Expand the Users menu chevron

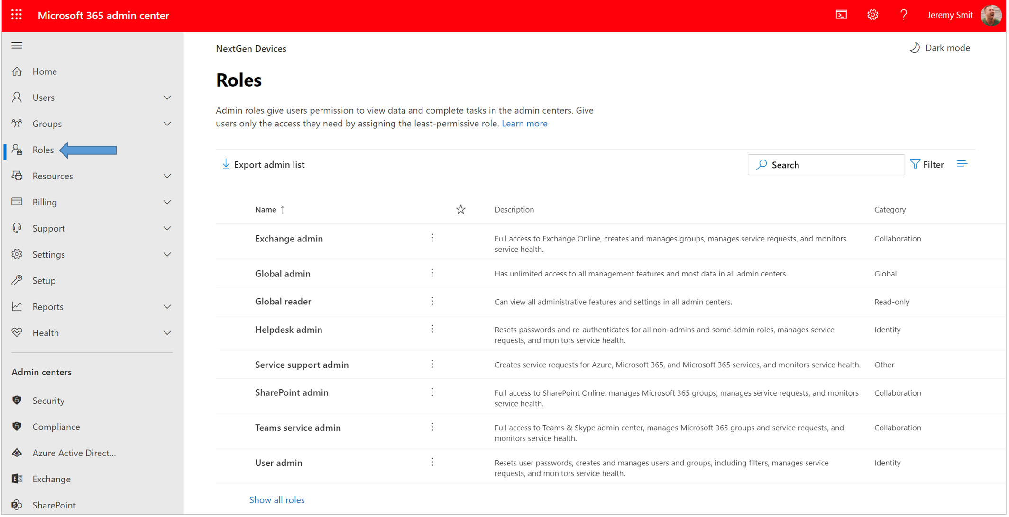pyautogui.click(x=167, y=98)
